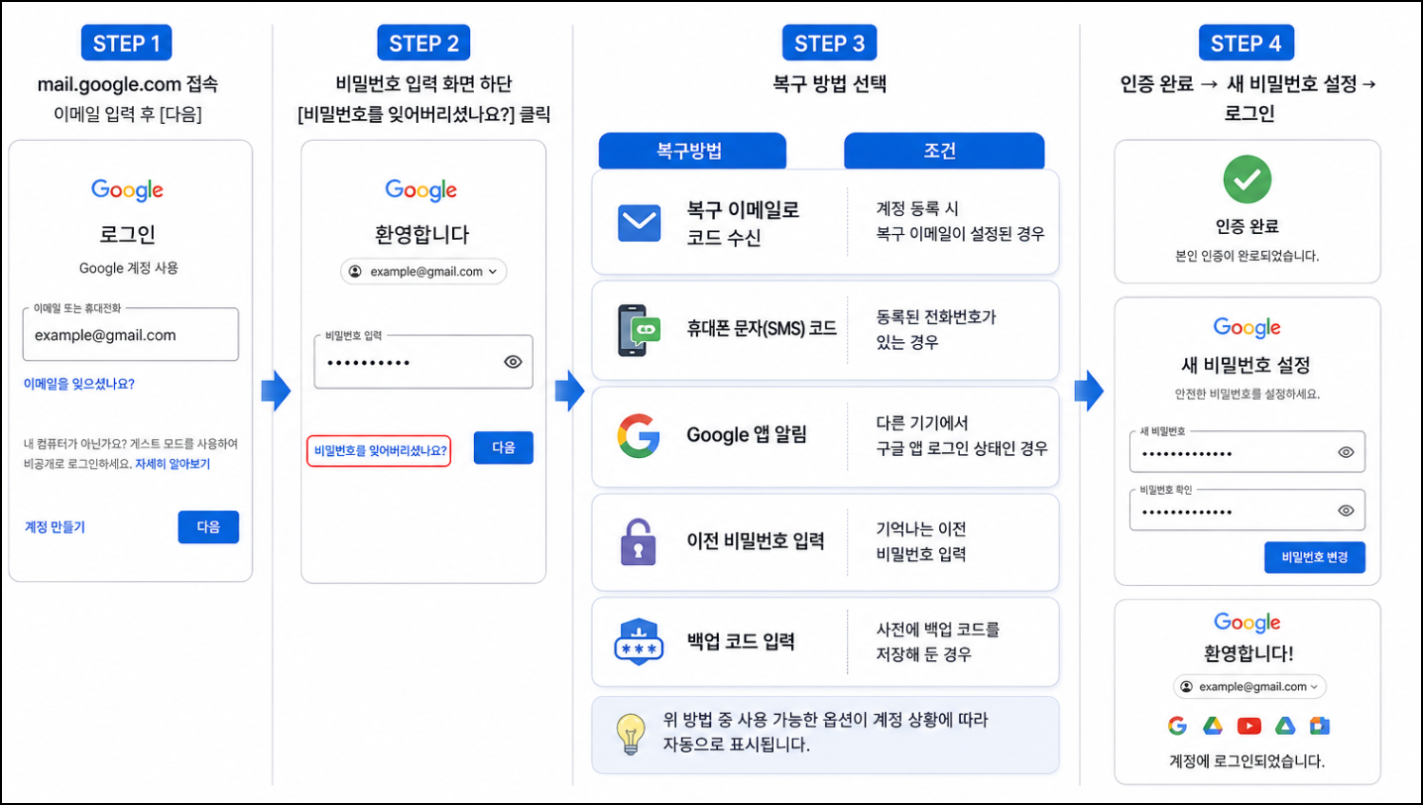The image size is (1423, 805).
Task: Click the recovery email envelope icon
Action: click(639, 223)
